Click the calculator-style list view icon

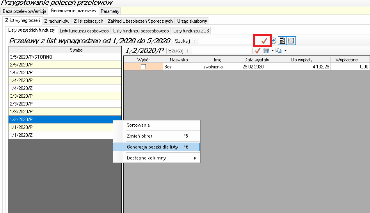pyautogui.click(x=282, y=41)
